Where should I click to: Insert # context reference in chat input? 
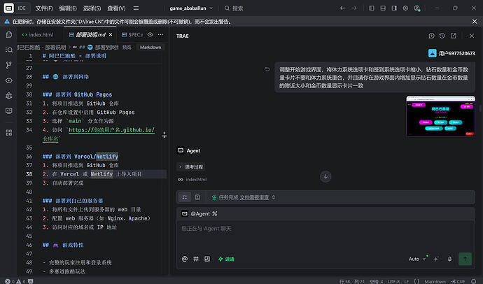pos(196,259)
